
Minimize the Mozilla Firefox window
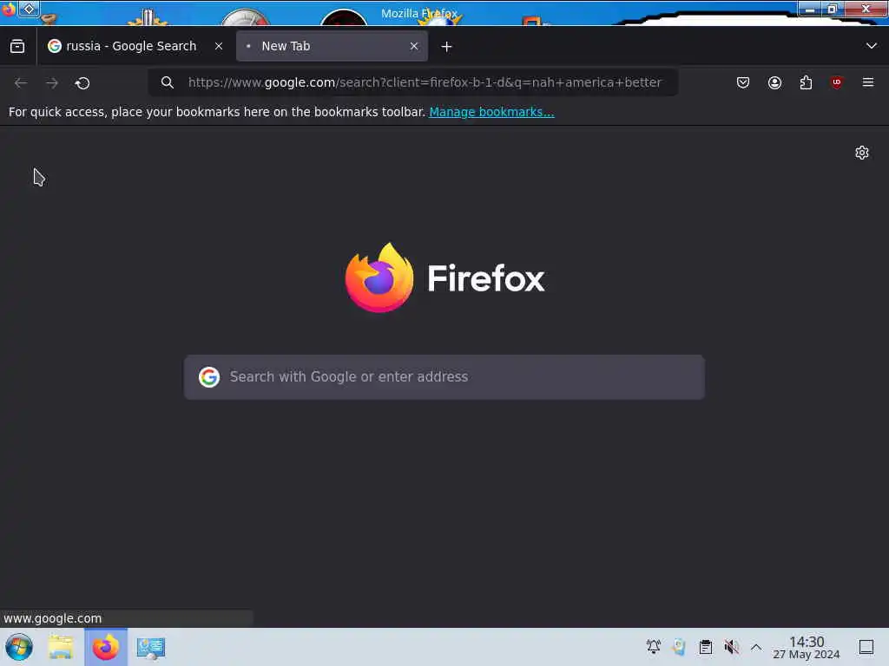coord(810,9)
